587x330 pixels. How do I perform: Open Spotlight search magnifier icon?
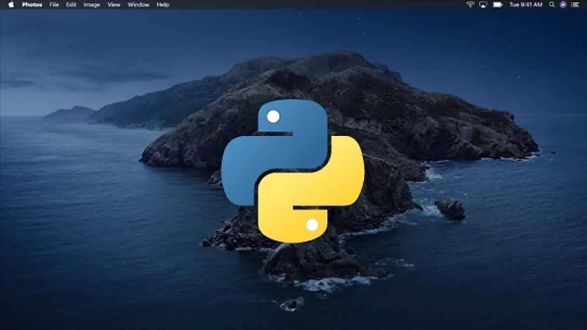point(552,5)
